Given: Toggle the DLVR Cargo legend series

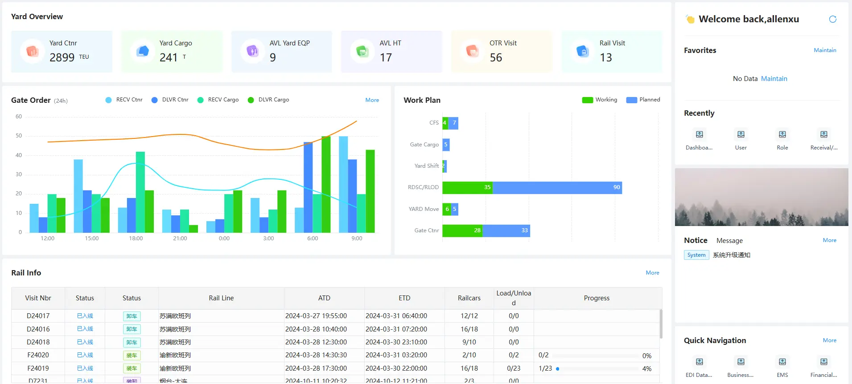Looking at the screenshot, I should coord(268,100).
